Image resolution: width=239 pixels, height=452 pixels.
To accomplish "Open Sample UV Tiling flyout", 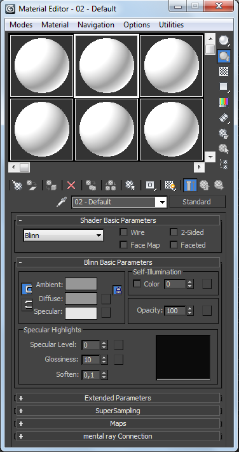I will (224, 87).
